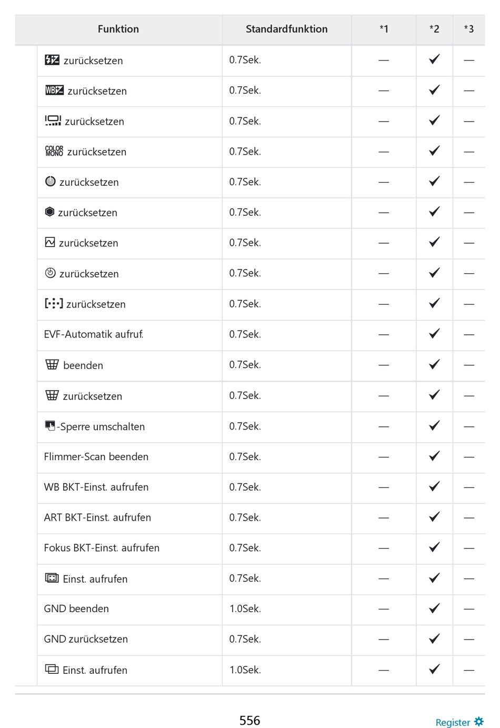Click the gear icon next to Register
This screenshot has width=500, height=728.
tap(479, 722)
